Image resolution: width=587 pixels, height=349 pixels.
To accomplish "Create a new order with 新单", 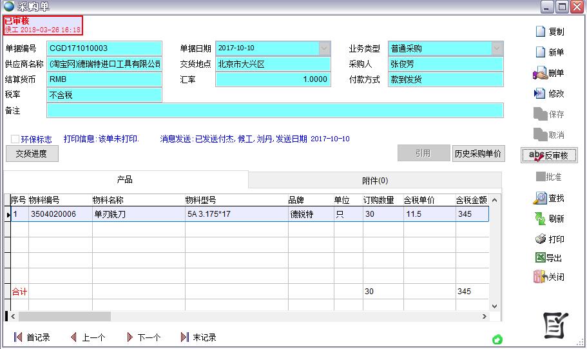I will coord(541,52).
